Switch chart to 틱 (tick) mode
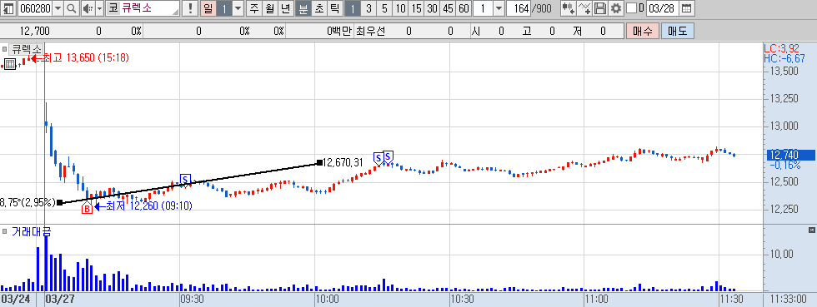The image size is (817, 307). click(x=335, y=8)
